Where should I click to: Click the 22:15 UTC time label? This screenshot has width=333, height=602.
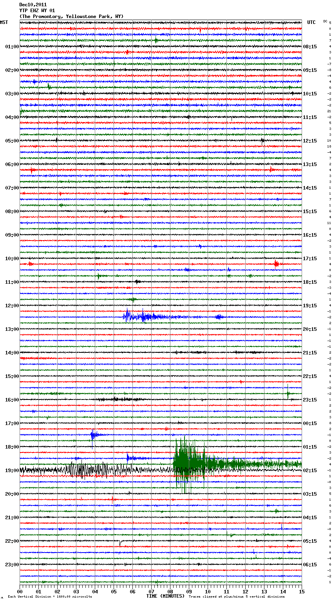click(310, 376)
